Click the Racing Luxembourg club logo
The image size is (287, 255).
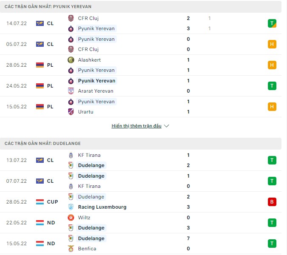point(71,207)
